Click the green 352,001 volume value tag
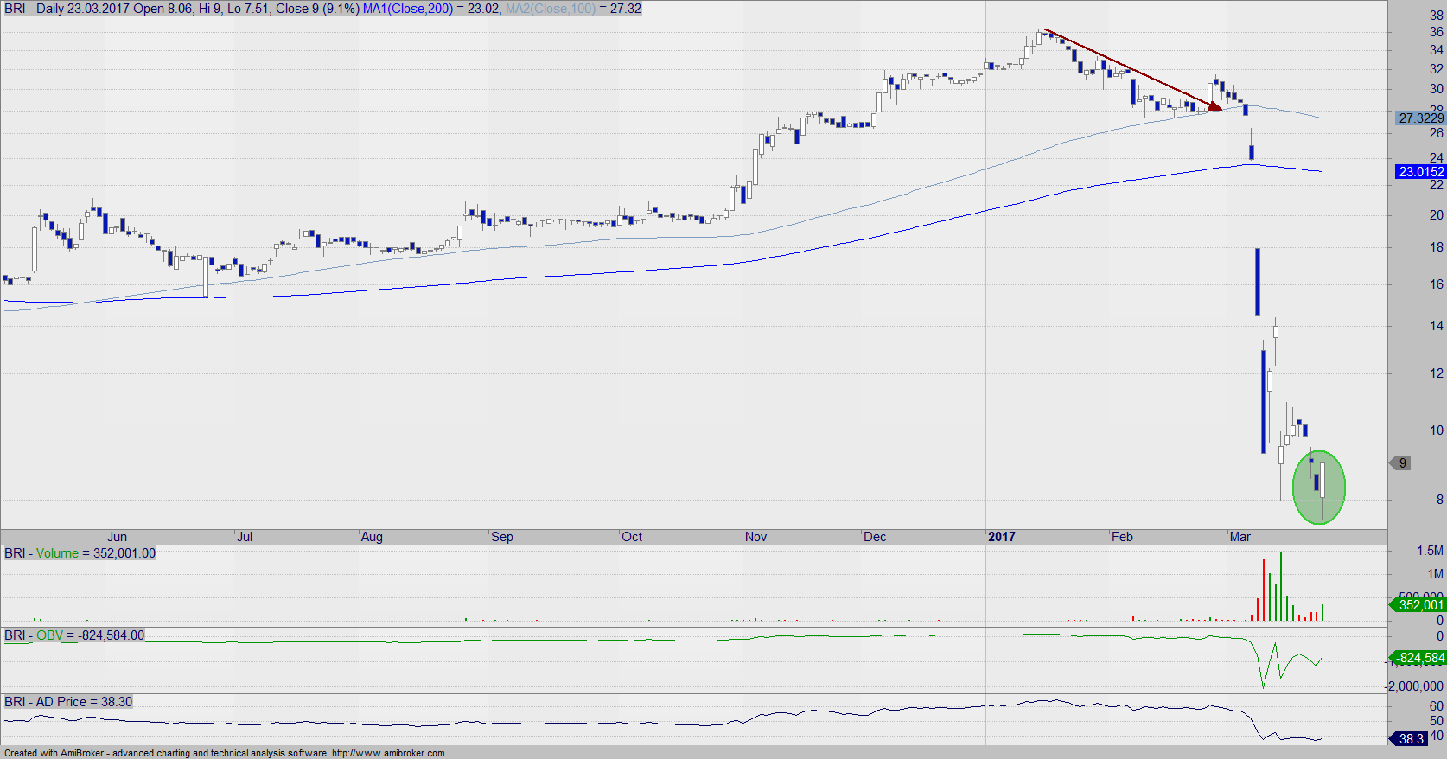Viewport: 1447px width, 759px height. (x=1419, y=605)
